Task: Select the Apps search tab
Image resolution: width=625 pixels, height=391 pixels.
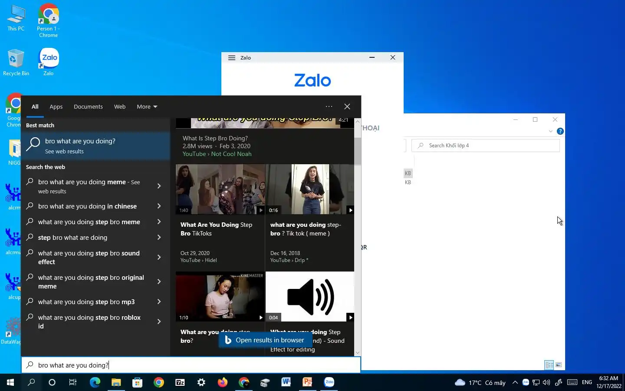Action: [x=56, y=106]
